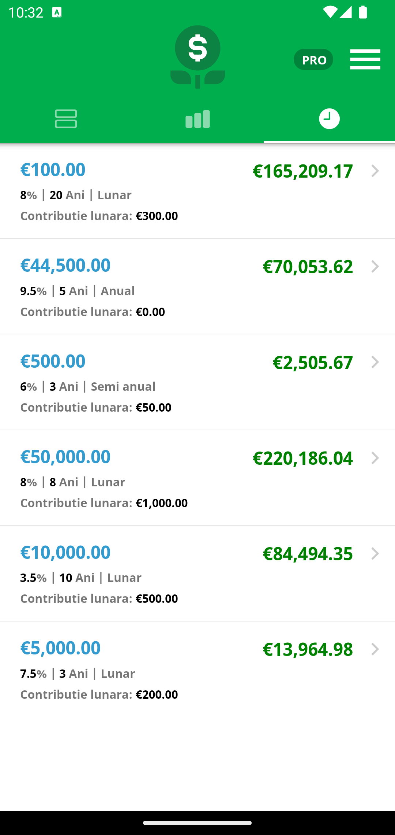395x835 pixels.
Task: Tap the €220,186.04 result amount
Action: coord(303,459)
